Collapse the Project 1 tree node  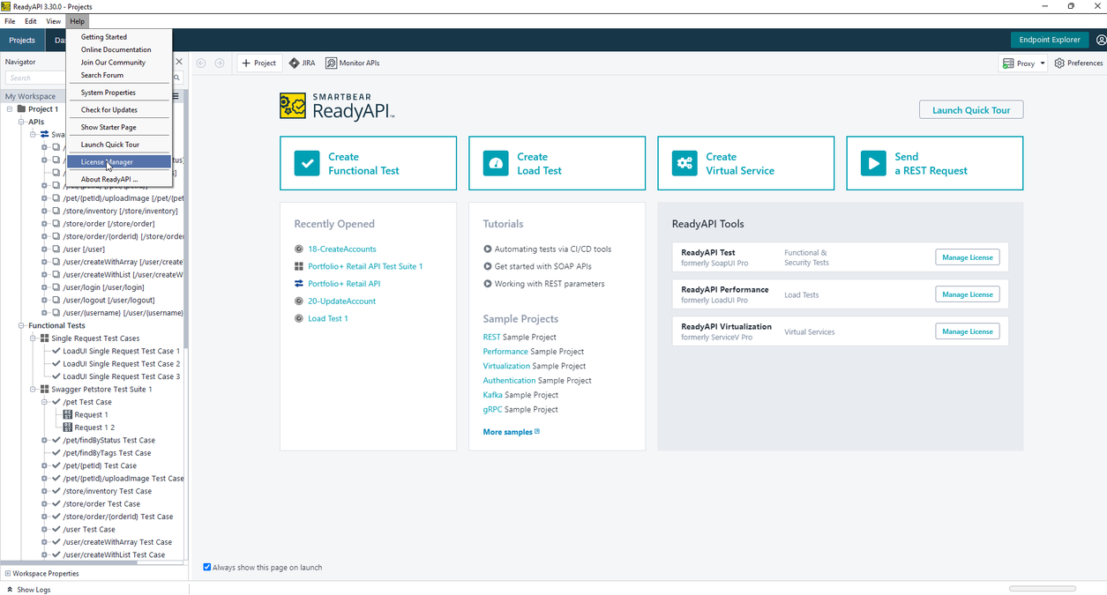(10, 109)
